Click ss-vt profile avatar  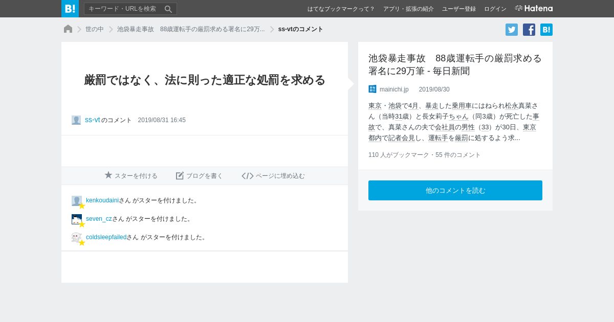(x=76, y=120)
